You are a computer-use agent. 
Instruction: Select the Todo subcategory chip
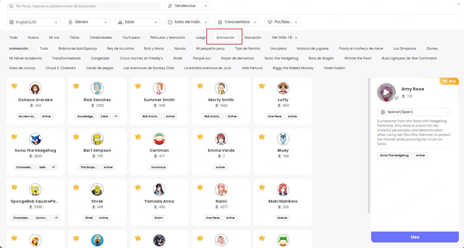(44, 48)
